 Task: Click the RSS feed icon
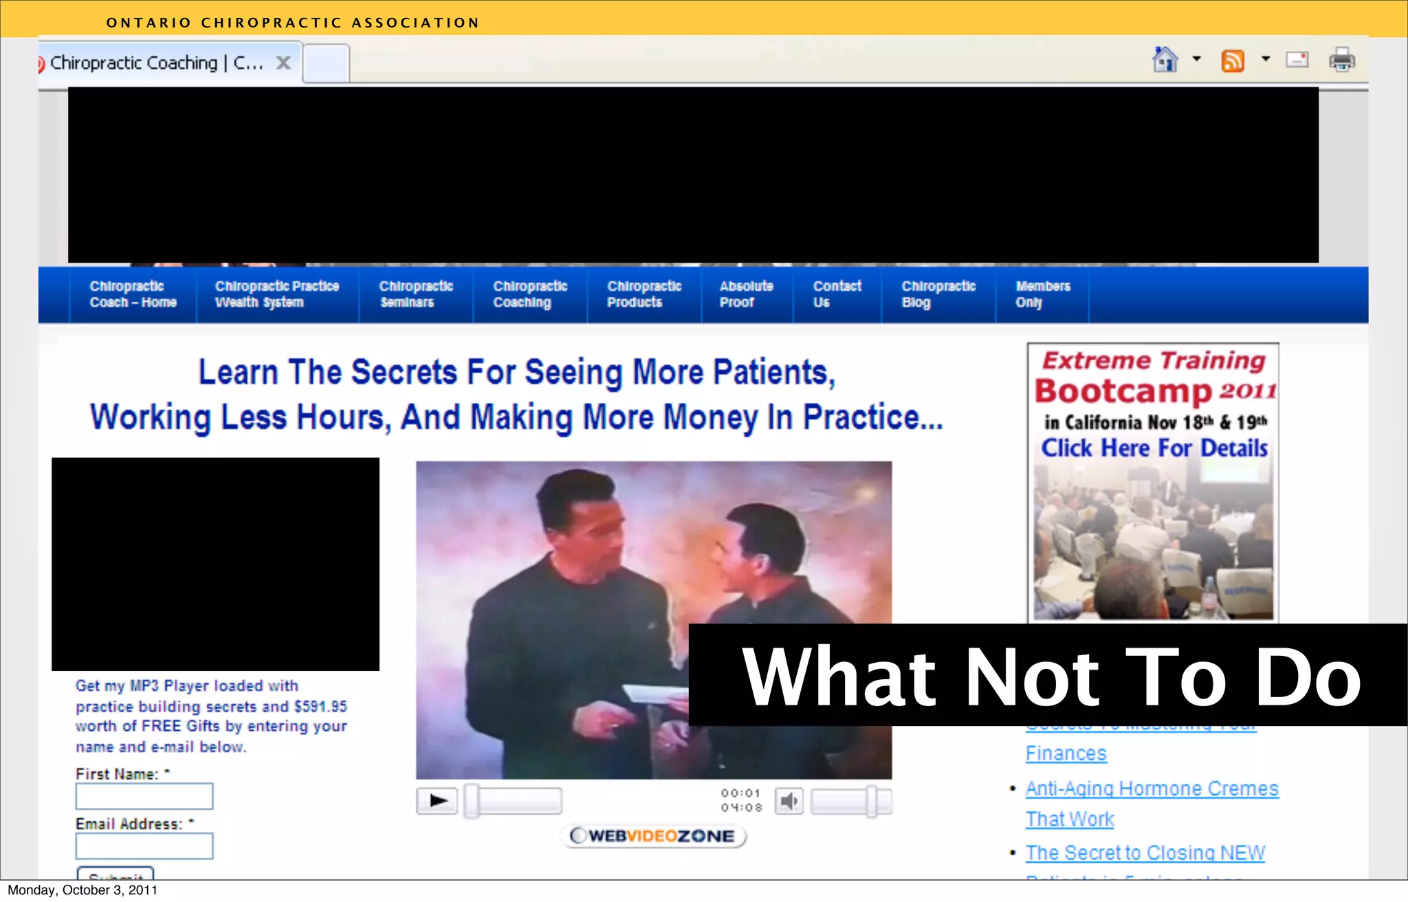click(x=1233, y=61)
